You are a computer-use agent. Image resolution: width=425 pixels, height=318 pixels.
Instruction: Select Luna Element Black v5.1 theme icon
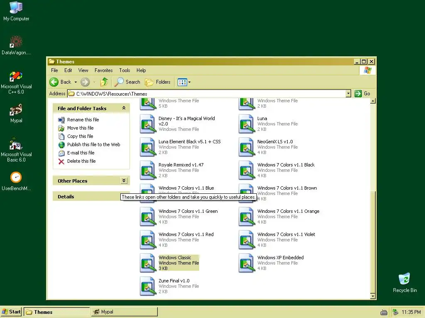148,147
